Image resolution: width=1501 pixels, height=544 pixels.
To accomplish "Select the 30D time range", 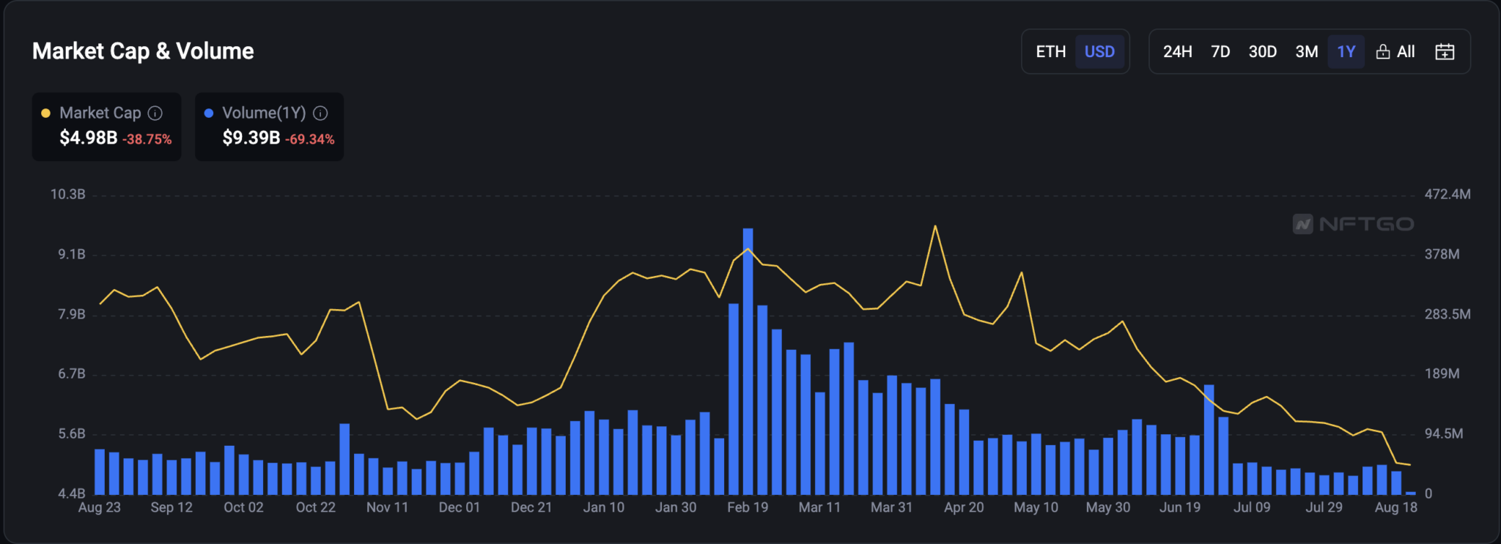I will pyautogui.click(x=1262, y=52).
